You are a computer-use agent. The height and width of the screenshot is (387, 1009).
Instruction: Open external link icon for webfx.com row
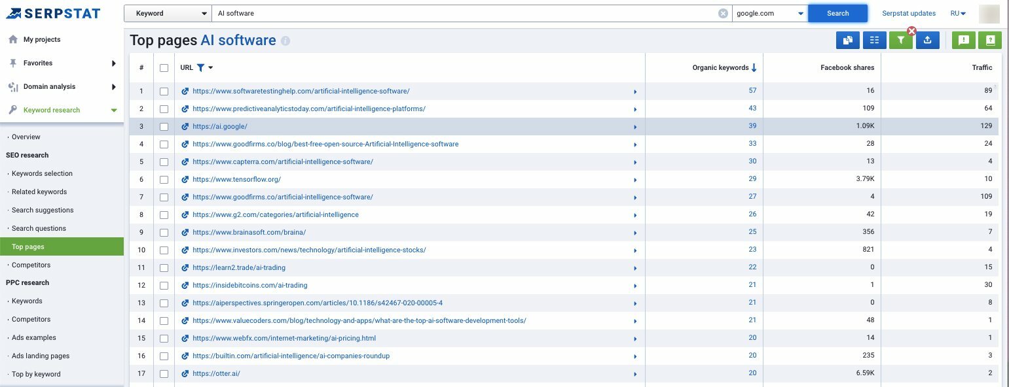(185, 338)
